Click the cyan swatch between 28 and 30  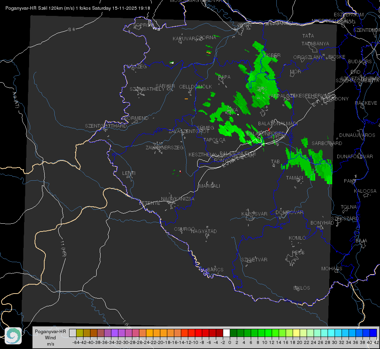(x=331, y=333)
